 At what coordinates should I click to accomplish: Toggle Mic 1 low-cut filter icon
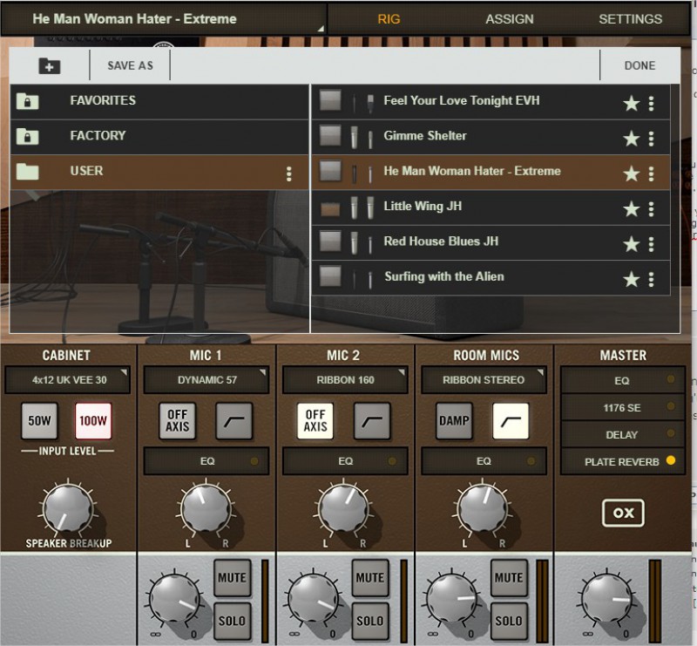[234, 421]
